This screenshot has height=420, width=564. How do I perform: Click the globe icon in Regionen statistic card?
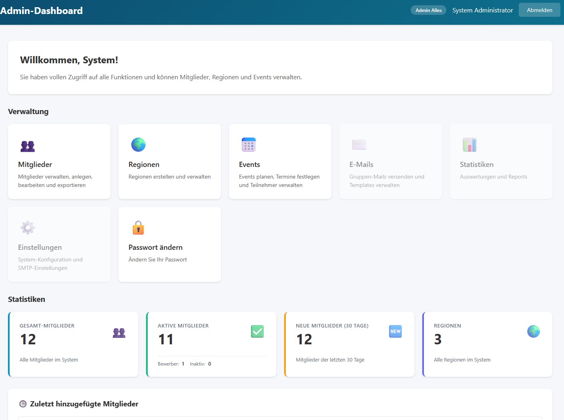click(x=534, y=332)
